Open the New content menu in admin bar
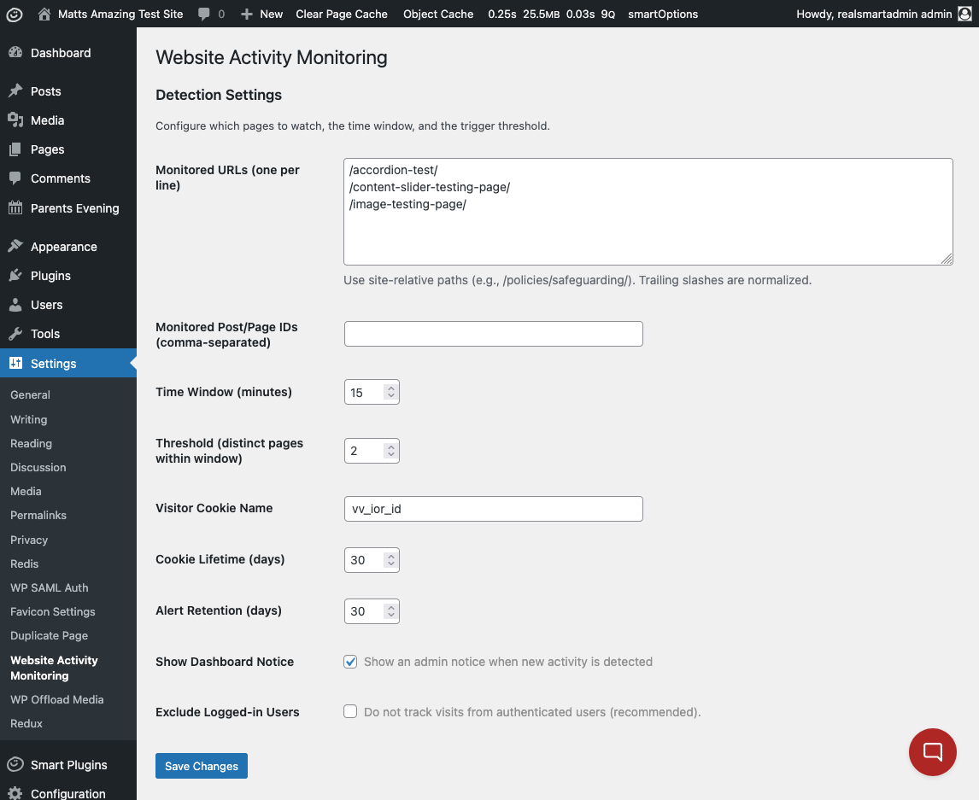This screenshot has width=979, height=800. 261,14
